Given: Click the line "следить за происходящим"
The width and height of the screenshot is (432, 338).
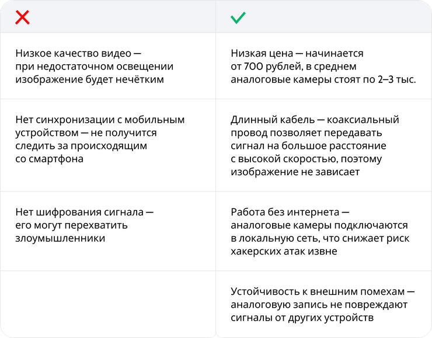Looking at the screenshot, I should tap(81, 146).
